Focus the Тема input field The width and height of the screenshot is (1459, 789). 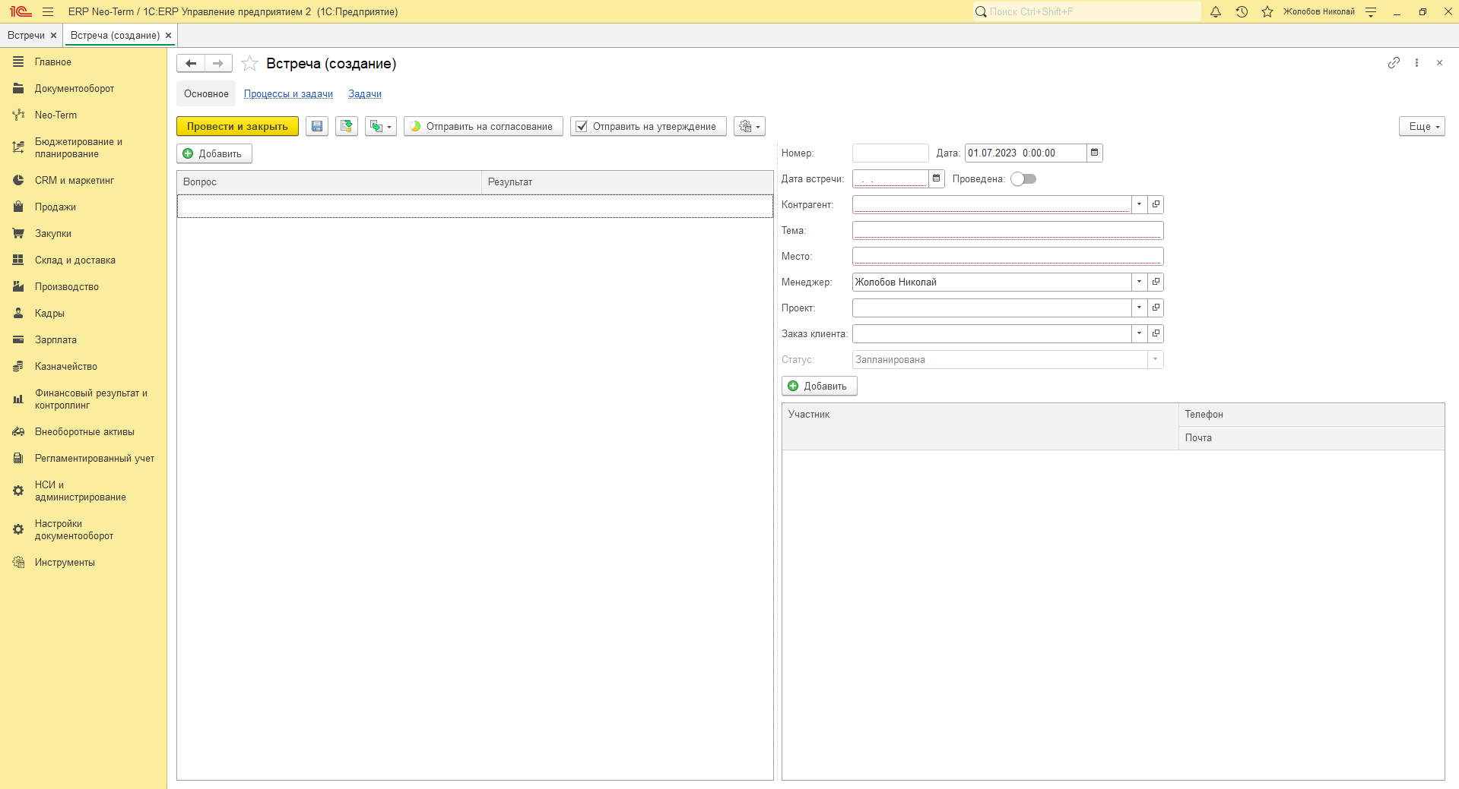[1008, 230]
